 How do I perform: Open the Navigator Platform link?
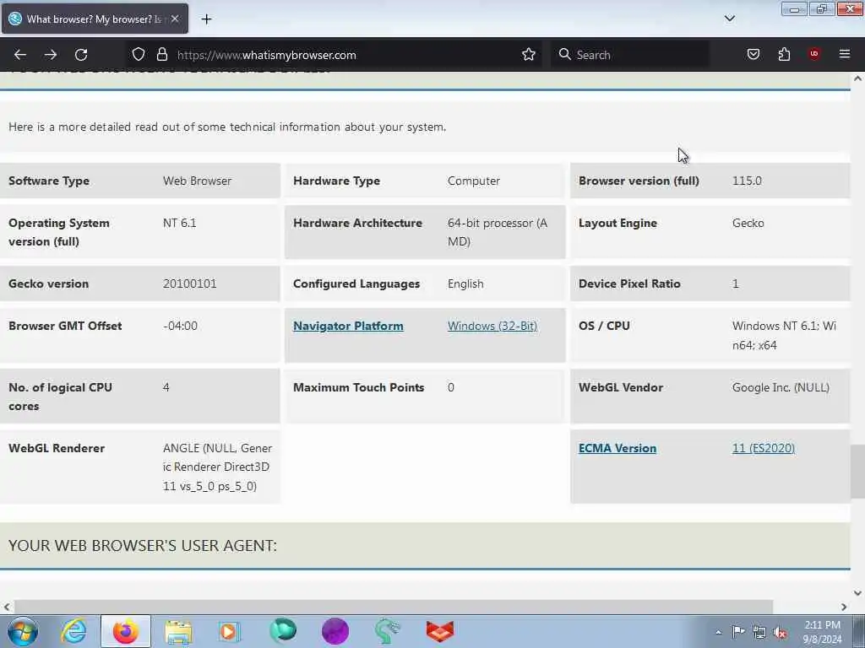[x=348, y=326]
